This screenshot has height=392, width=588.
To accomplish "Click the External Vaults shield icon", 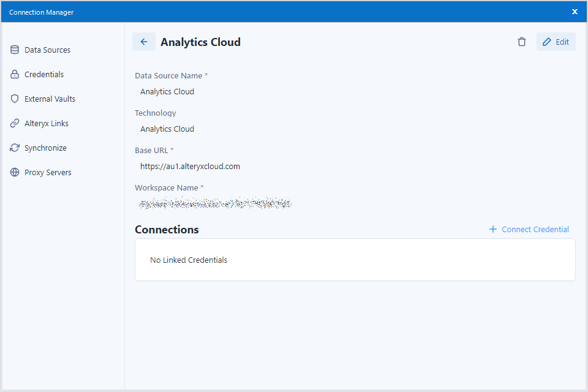I will [x=15, y=99].
